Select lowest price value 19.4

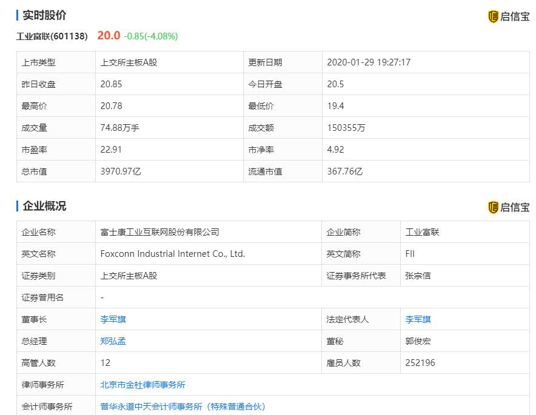[x=335, y=106]
